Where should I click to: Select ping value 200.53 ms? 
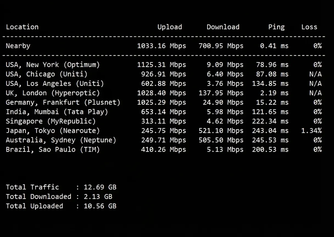(270, 149)
